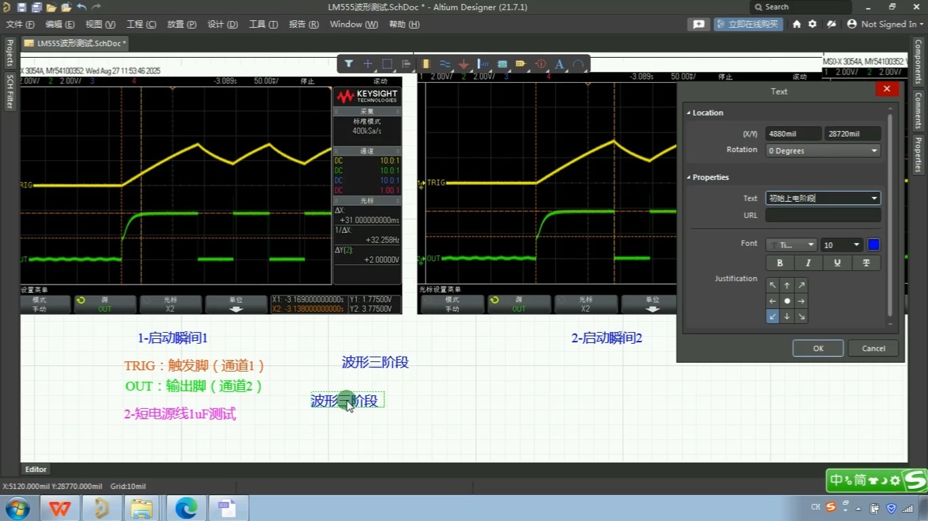Set justification to middle-right arrow

802,301
